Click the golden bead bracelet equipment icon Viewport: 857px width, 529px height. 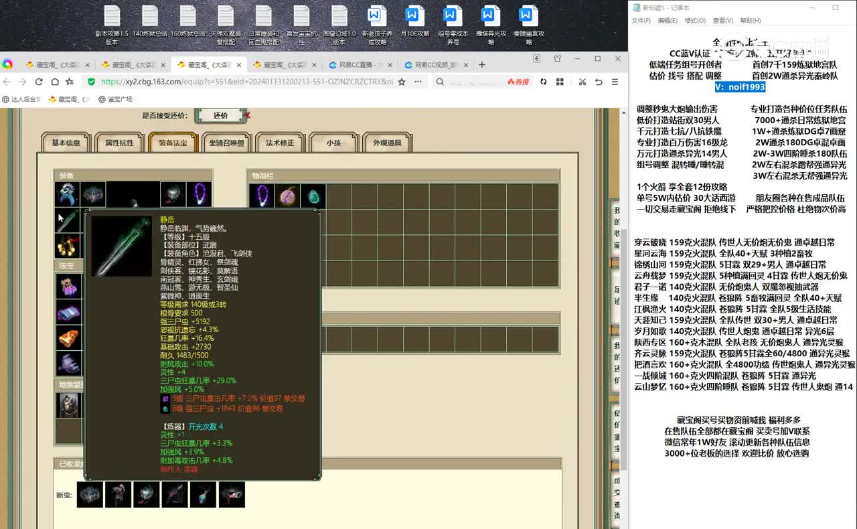click(68, 246)
